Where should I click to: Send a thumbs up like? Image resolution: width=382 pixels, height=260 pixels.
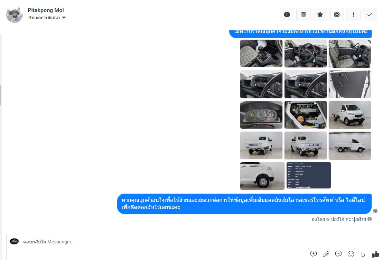coord(376,254)
